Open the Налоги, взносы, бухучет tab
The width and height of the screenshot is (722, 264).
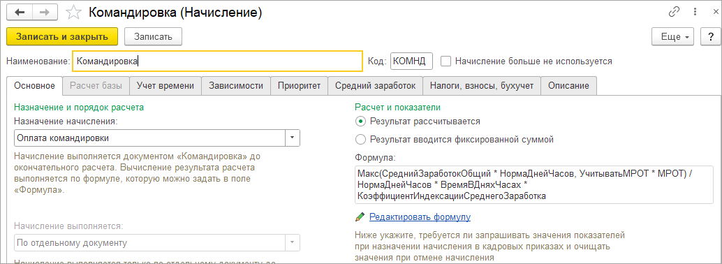(482, 86)
